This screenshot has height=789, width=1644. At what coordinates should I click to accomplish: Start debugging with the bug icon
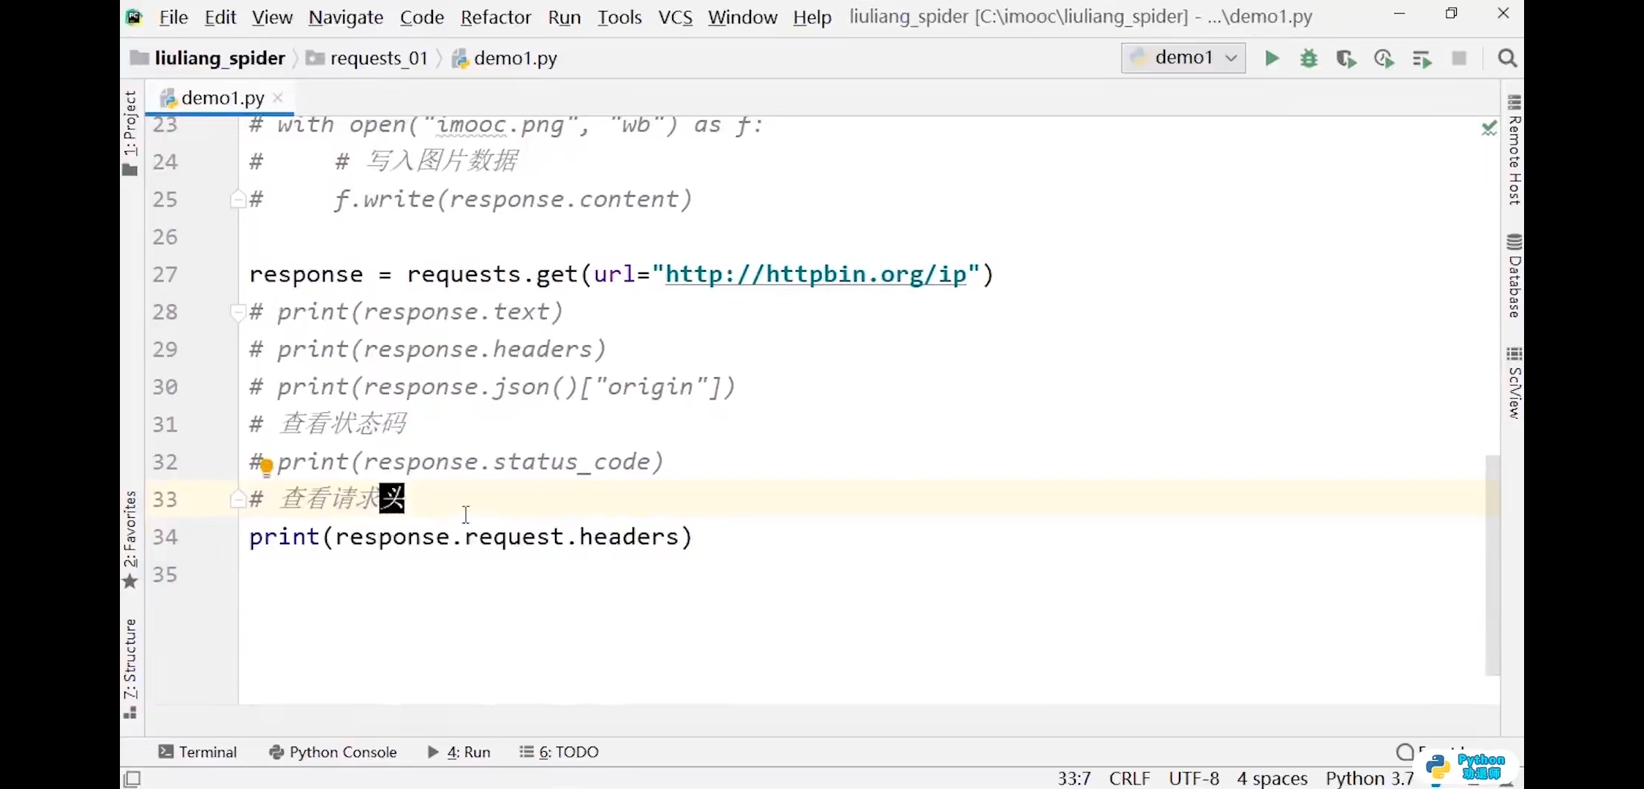1309,58
